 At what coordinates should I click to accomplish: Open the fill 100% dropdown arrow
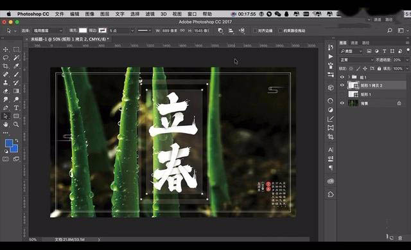click(x=407, y=69)
